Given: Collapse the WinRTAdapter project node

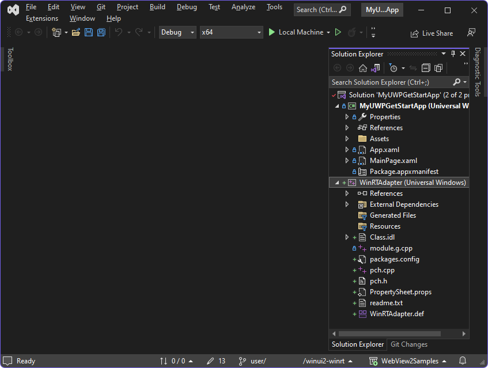Looking at the screenshot, I should tap(337, 183).
